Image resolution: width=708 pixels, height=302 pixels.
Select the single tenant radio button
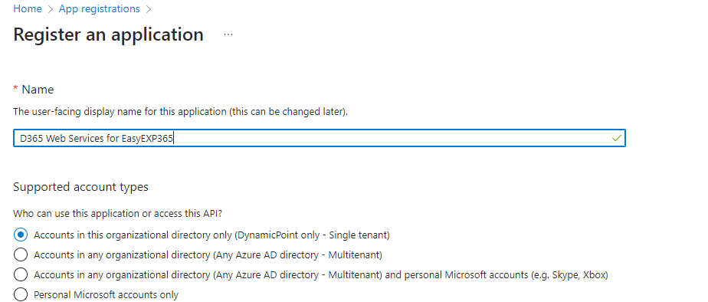coord(21,235)
